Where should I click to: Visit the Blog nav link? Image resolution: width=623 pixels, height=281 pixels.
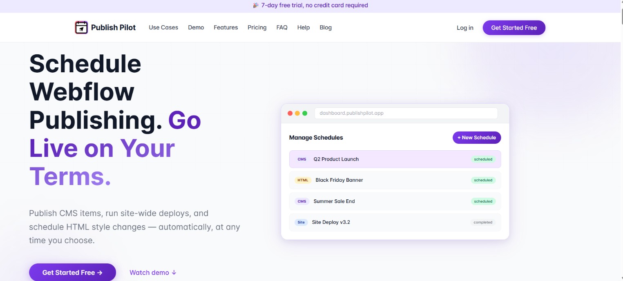click(x=326, y=27)
